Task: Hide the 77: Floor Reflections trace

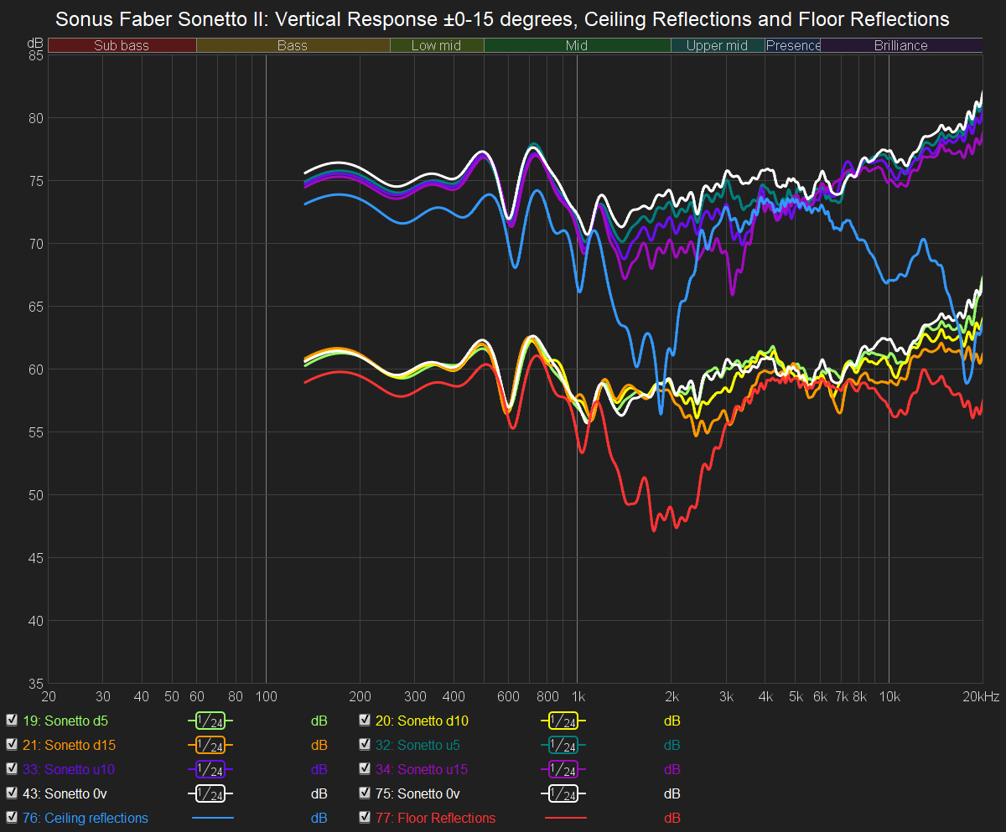Action: [x=365, y=818]
